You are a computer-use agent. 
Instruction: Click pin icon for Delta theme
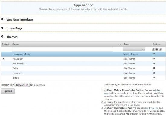pos(154,68)
